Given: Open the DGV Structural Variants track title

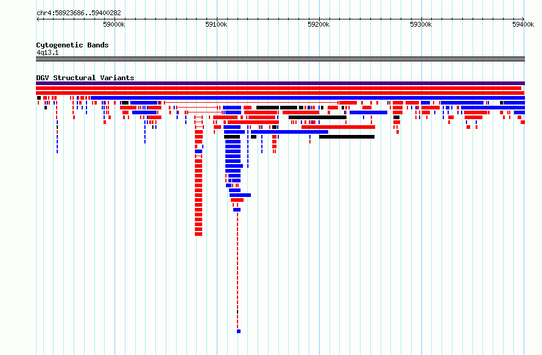Looking at the screenshot, I should click(x=85, y=78).
